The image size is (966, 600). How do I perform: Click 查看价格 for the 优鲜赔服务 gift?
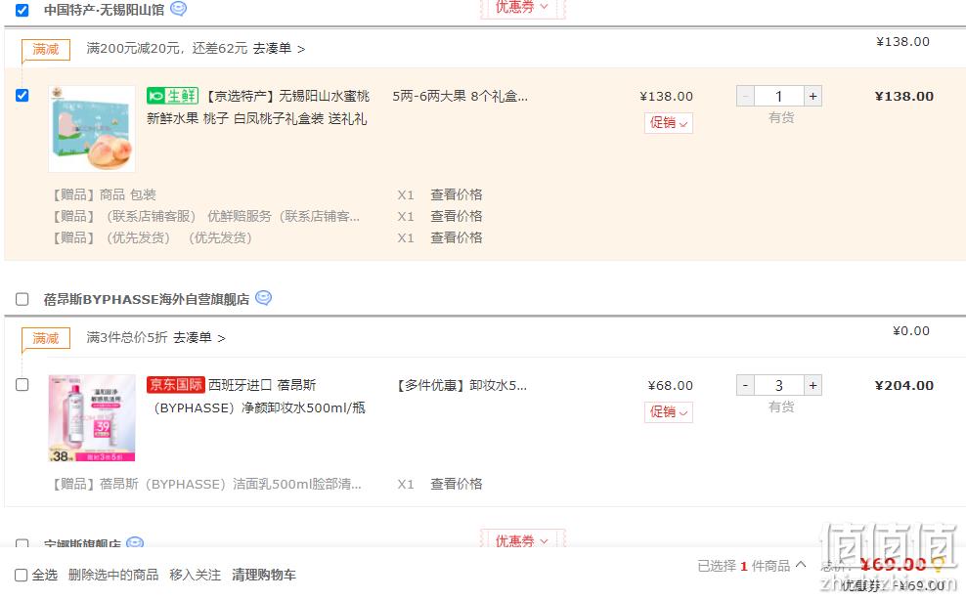tap(457, 216)
